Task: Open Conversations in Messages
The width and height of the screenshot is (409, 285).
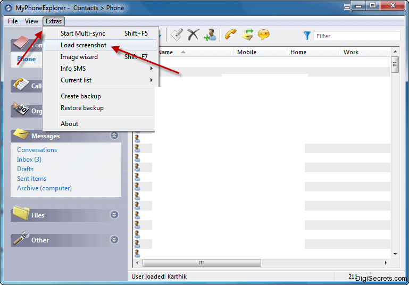Action: pos(37,150)
